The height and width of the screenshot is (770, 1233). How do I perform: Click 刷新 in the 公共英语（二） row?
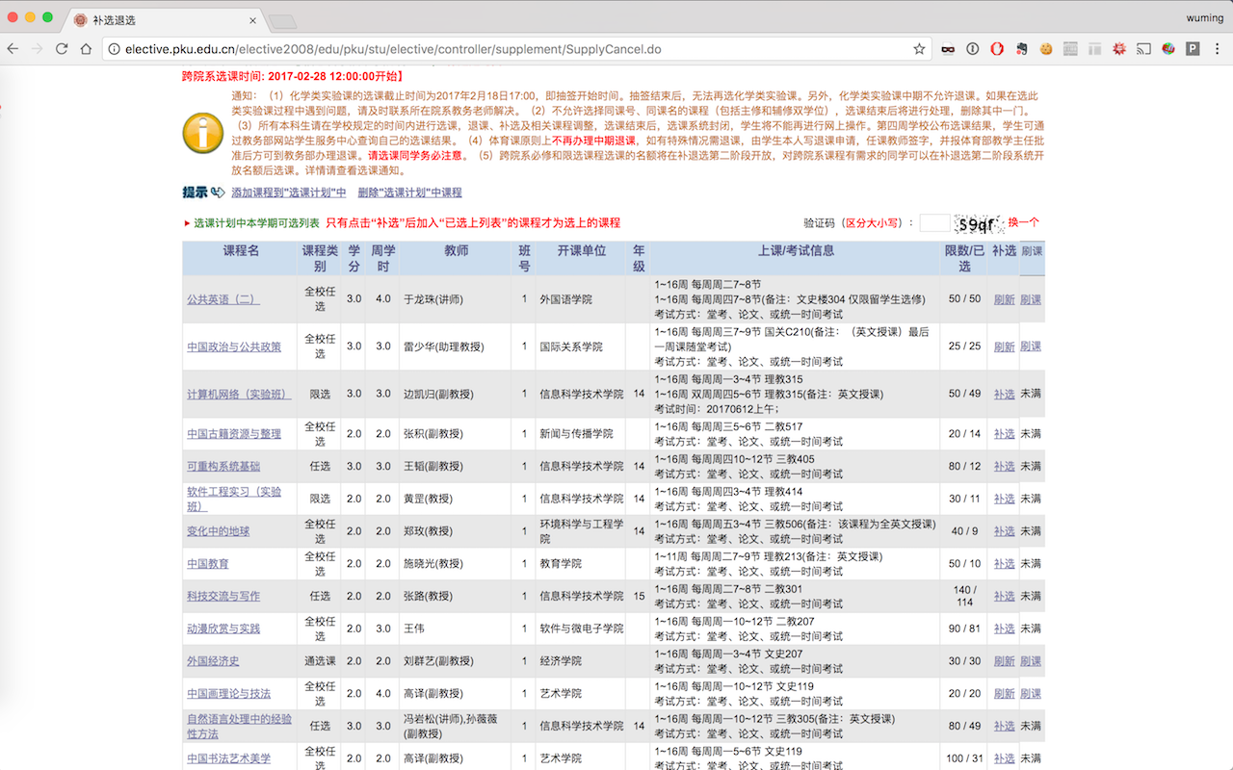(1004, 299)
